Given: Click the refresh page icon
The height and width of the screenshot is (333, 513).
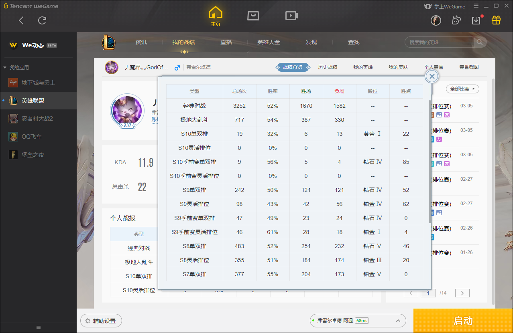Looking at the screenshot, I should click(x=42, y=20).
